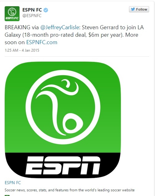The width and height of the screenshot is (155, 196).
Task: Click the word BREAKING in tweet text
Action: tap(17, 27)
